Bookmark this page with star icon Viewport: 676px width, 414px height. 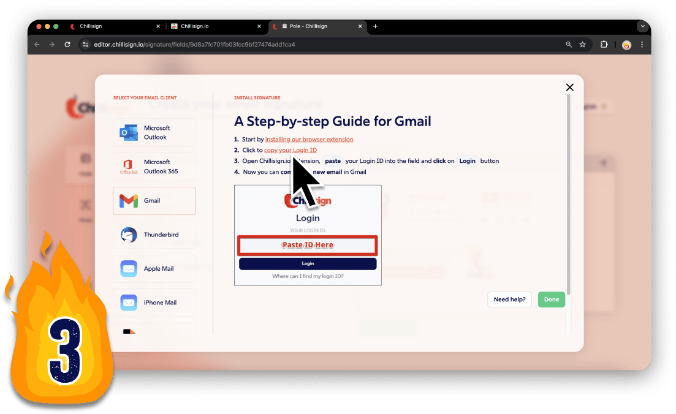click(583, 45)
